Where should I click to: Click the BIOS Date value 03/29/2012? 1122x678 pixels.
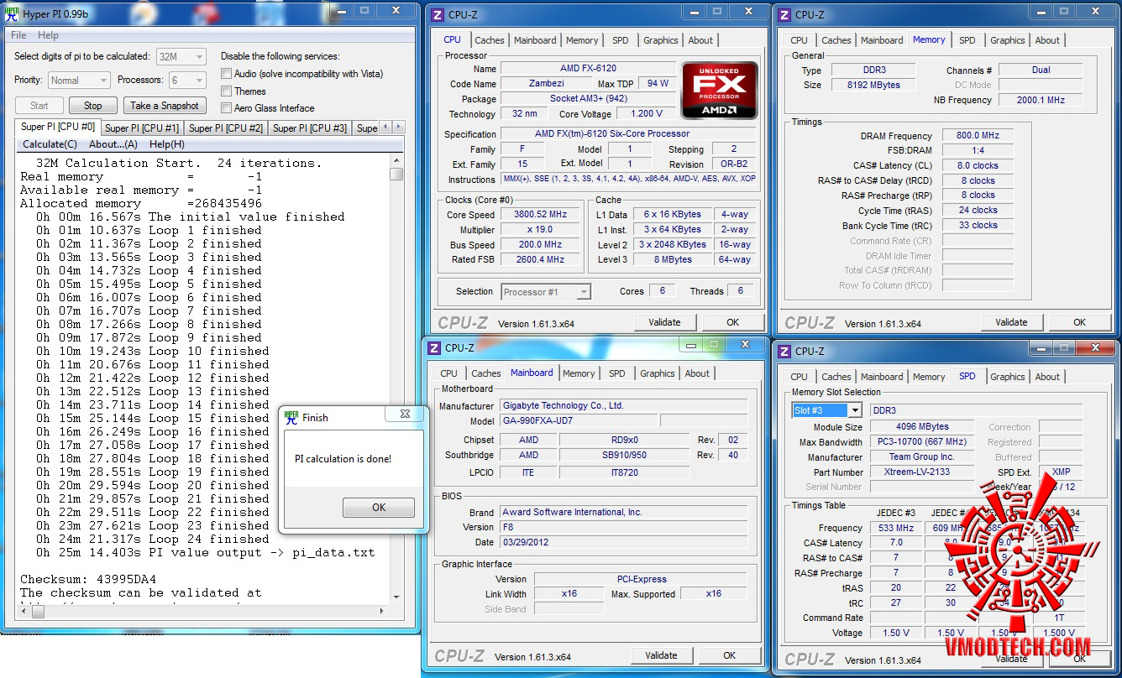tap(624, 542)
